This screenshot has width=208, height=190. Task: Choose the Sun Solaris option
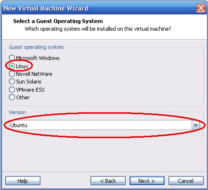tap(12, 82)
